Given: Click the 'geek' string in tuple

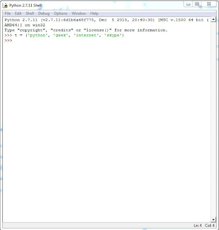Looking at the screenshot, I should coord(61,35).
